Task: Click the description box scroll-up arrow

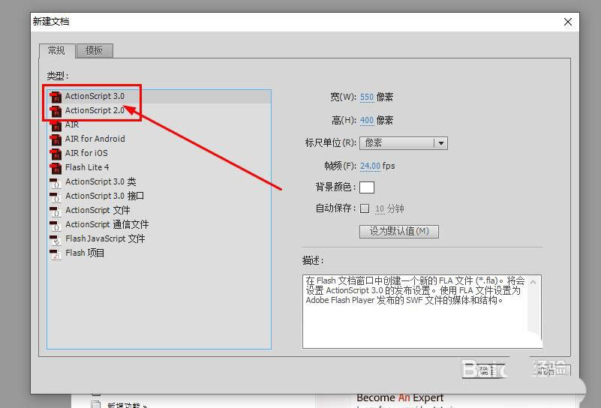Action: [x=533, y=282]
